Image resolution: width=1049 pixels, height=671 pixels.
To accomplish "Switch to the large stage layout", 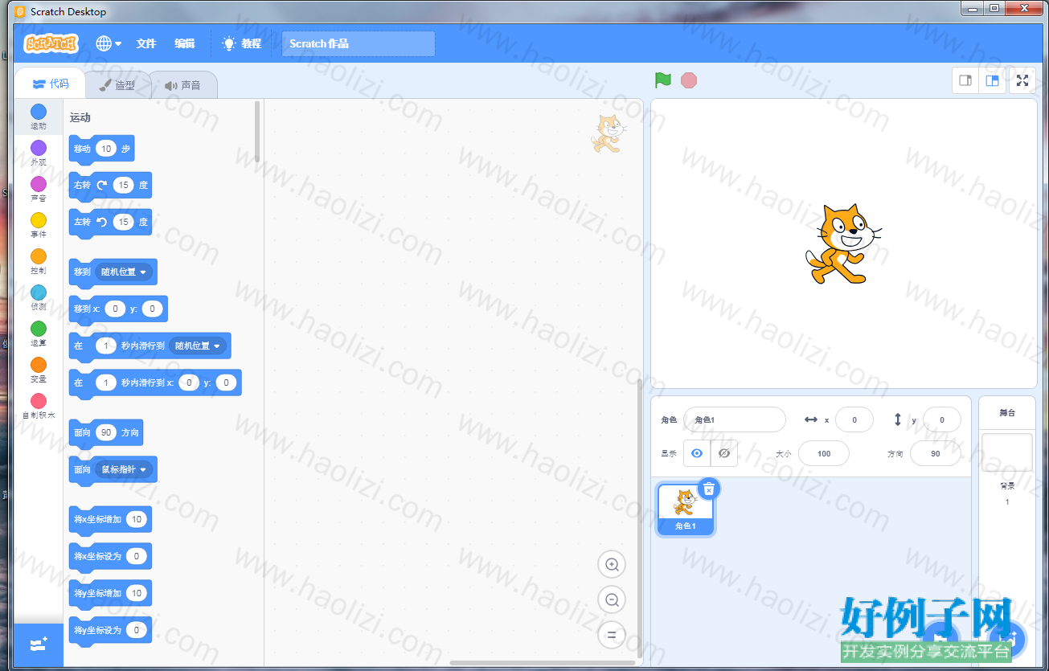I will (x=993, y=80).
